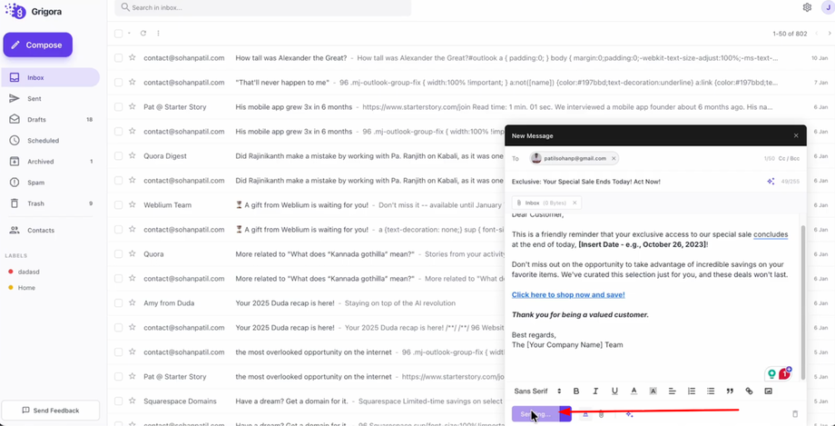Open the green Grammarly lightbulb icon
835x426 pixels.
[771, 373]
